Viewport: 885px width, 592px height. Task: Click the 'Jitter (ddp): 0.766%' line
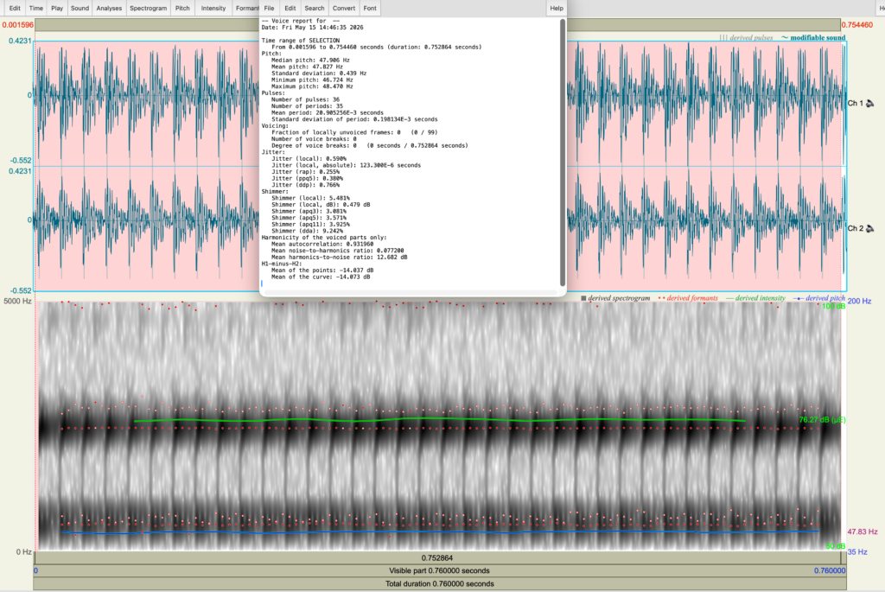coord(305,185)
